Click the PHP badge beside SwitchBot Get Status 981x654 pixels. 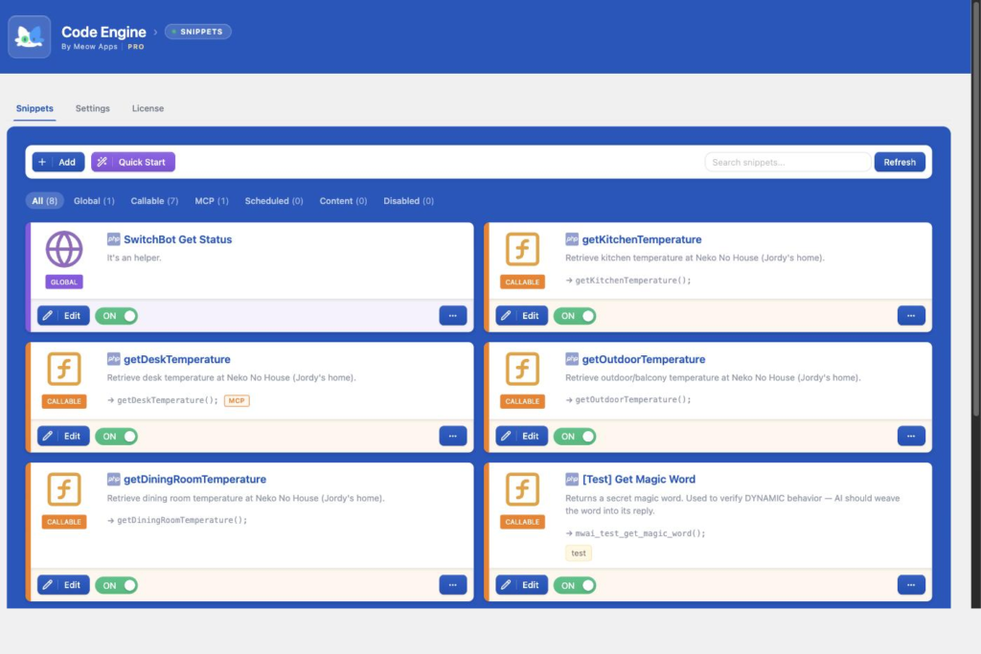pos(113,238)
